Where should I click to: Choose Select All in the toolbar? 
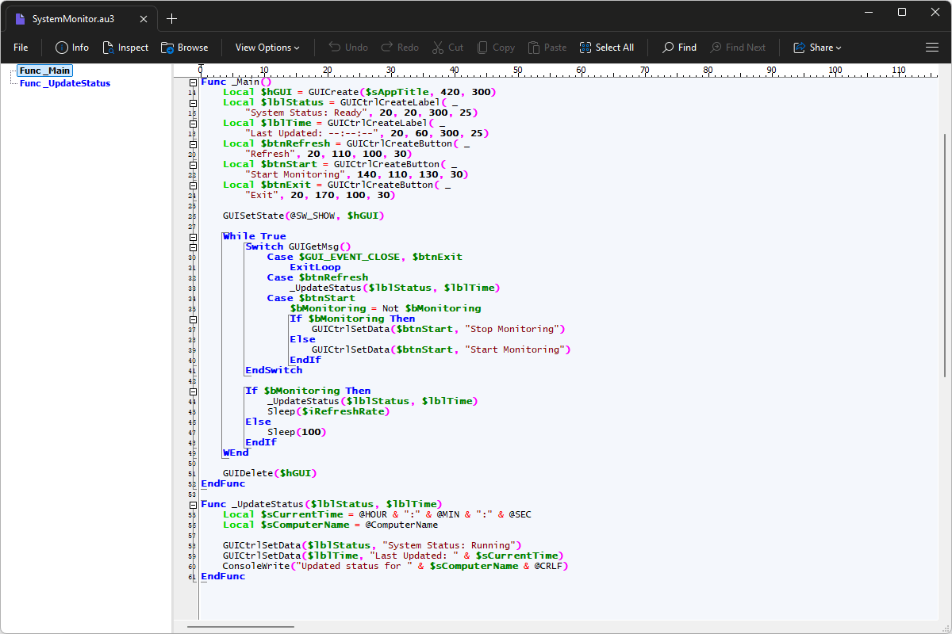tap(607, 48)
